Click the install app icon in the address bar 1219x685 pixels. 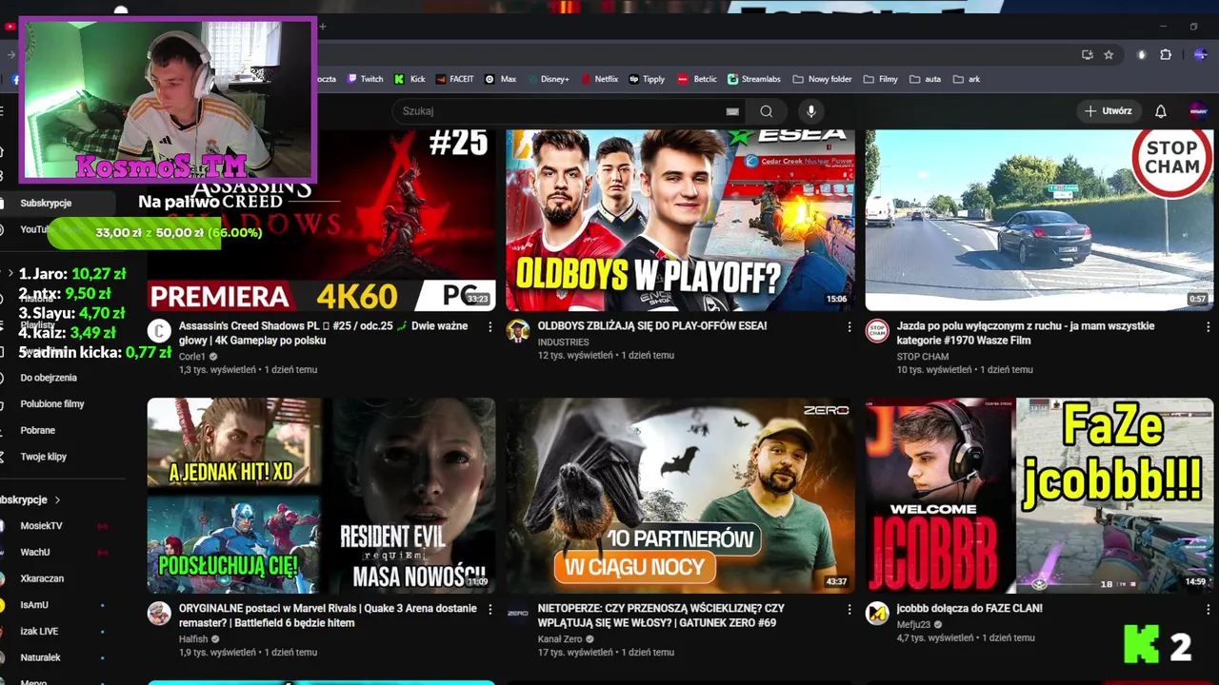coord(1088,55)
